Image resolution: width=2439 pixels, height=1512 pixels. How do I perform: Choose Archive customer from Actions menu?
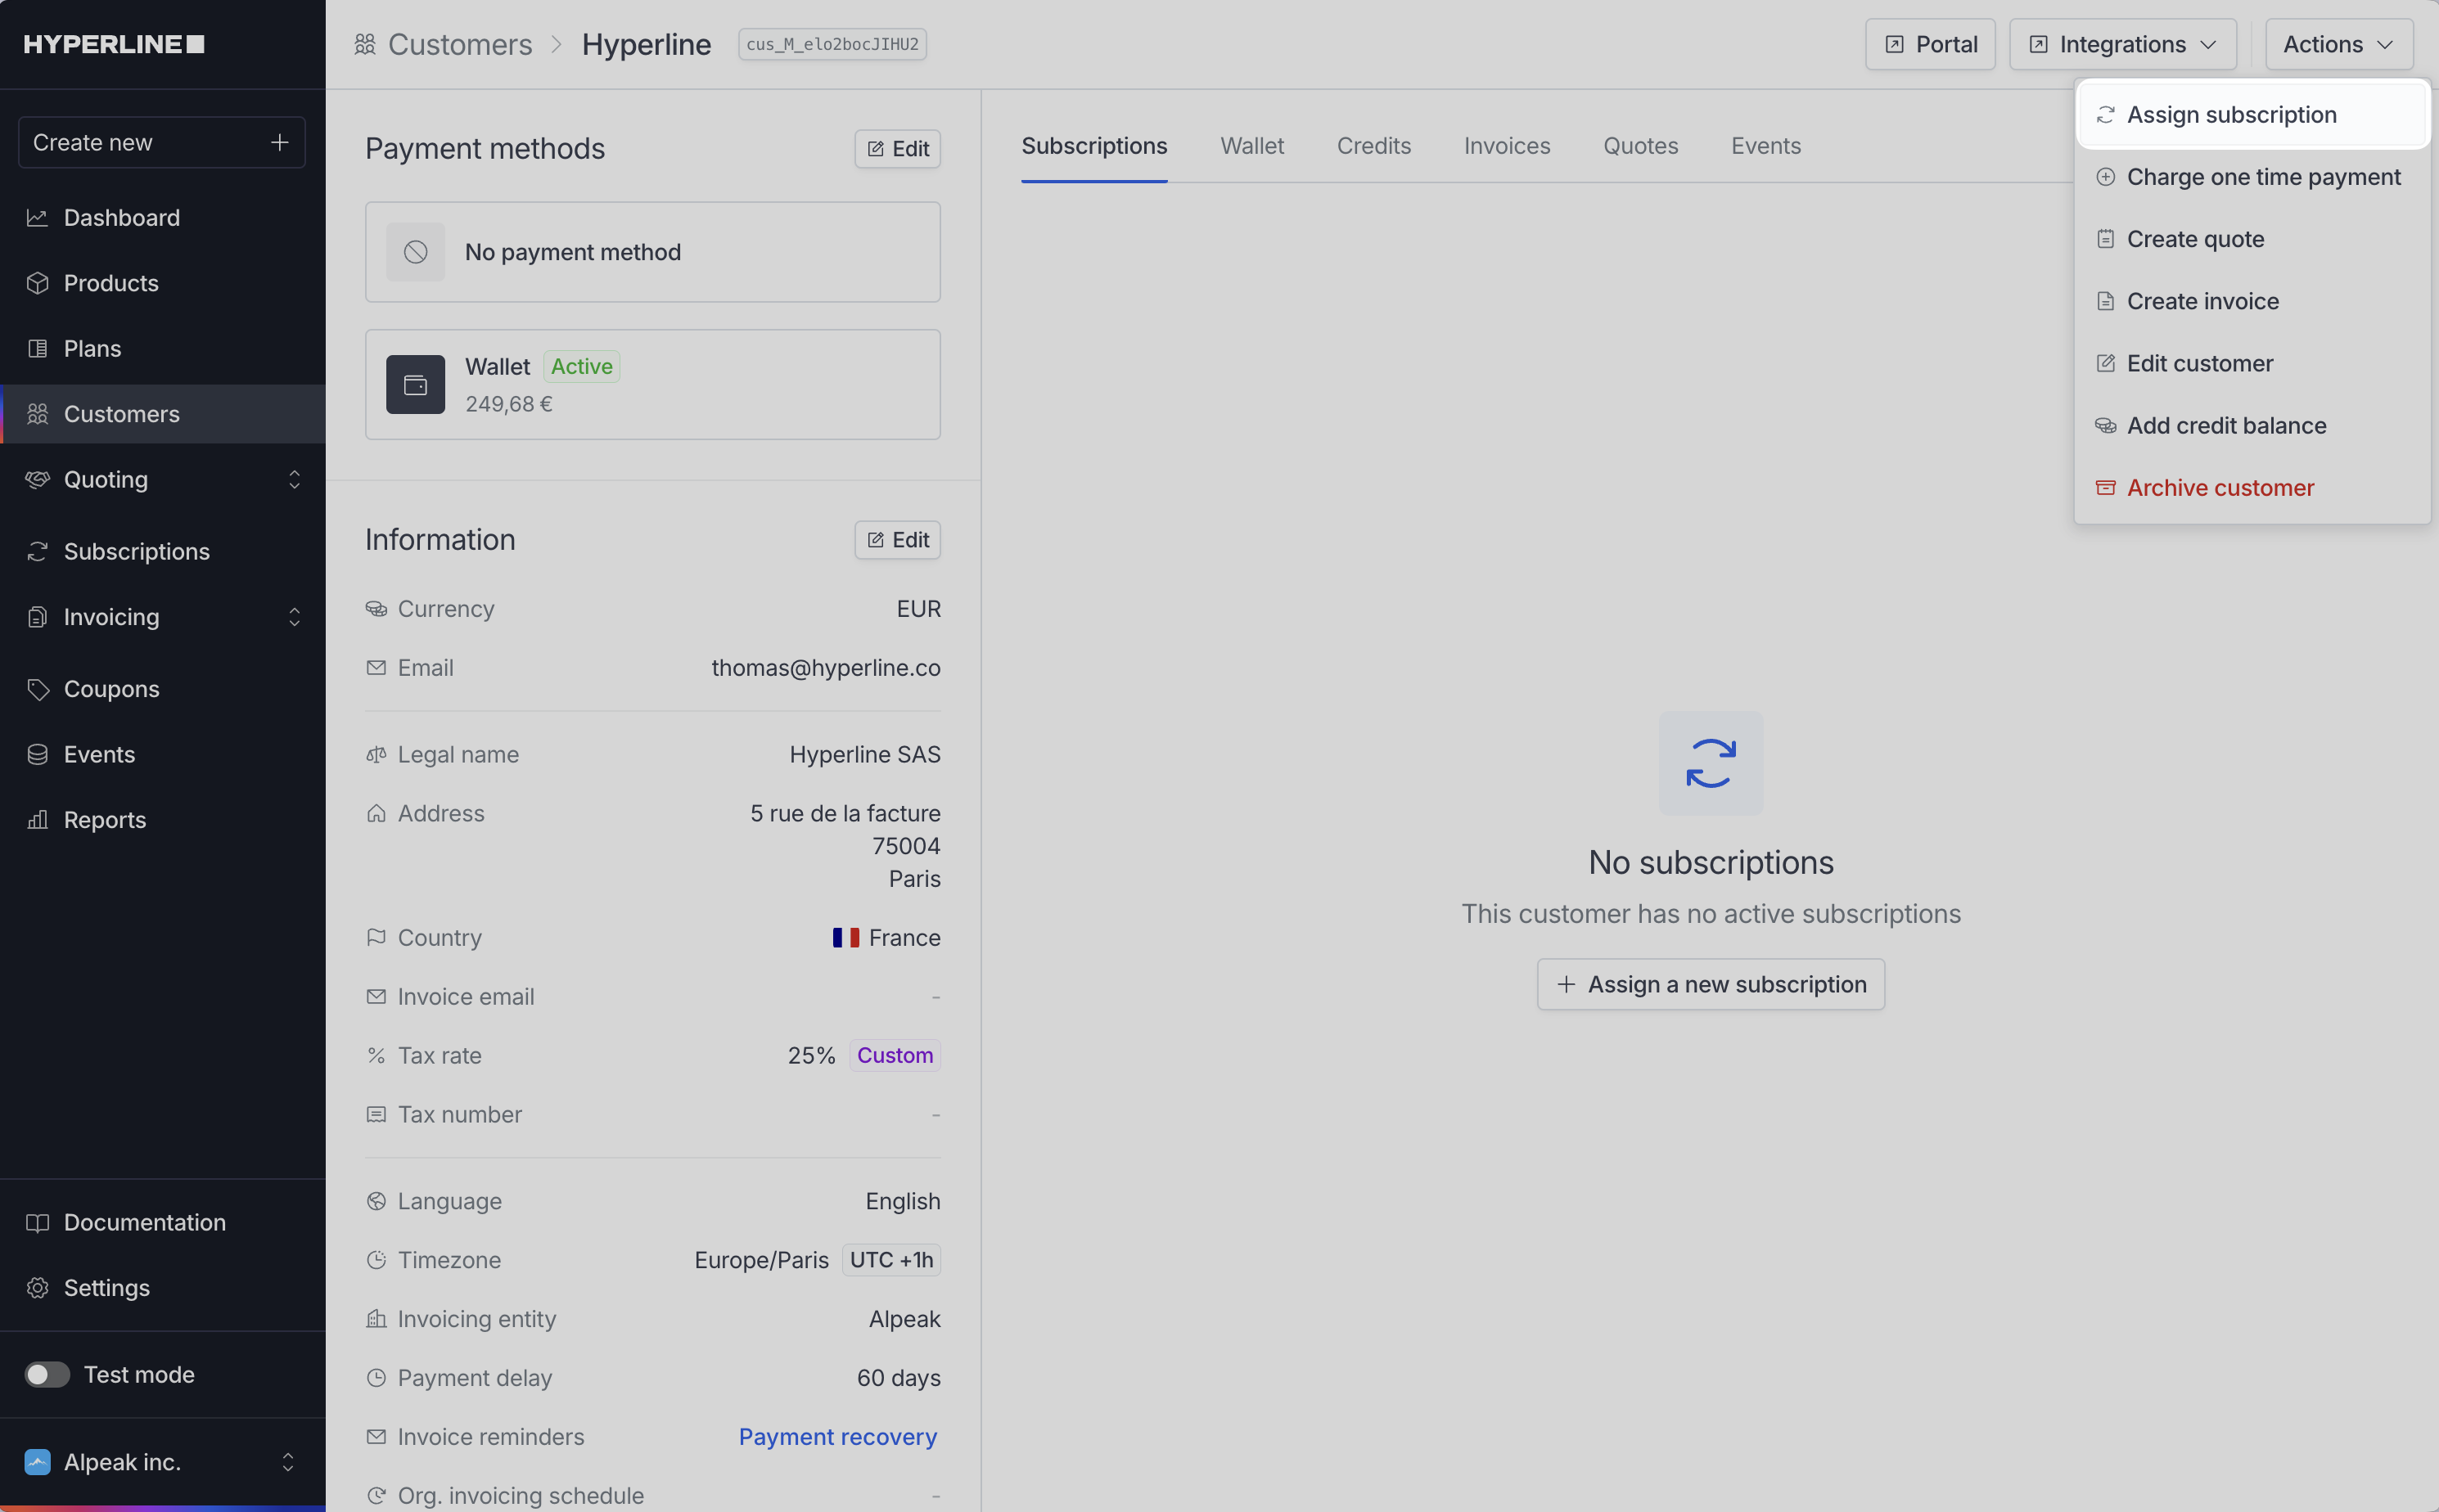coord(2219,488)
